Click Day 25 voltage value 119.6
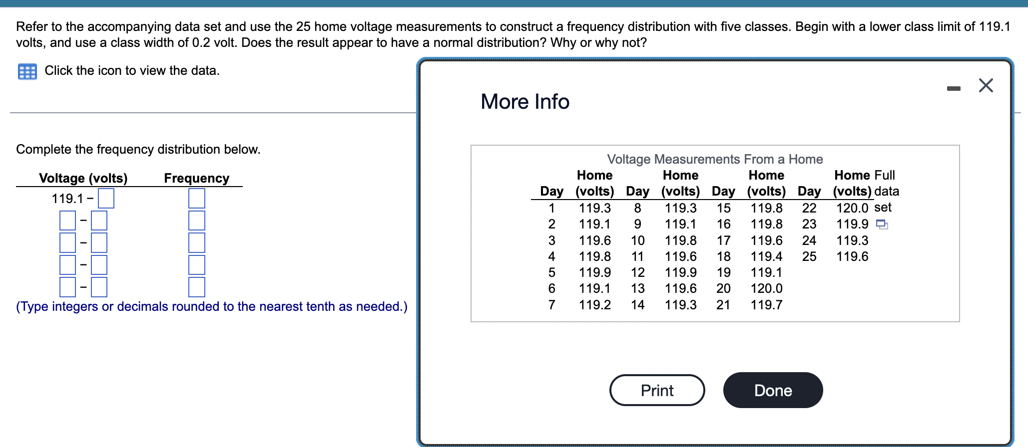Viewport: 1028px width, 447px height. tap(852, 256)
